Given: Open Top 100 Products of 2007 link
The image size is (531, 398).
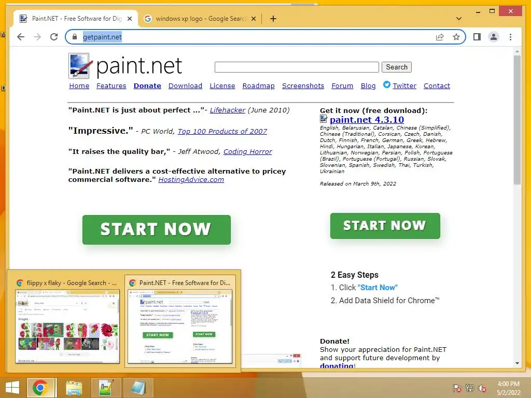Looking at the screenshot, I should [x=222, y=131].
